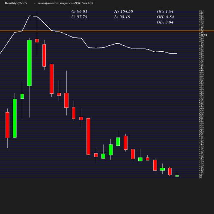Click the tallest green candlestick body

pyautogui.click(x=30, y=63)
